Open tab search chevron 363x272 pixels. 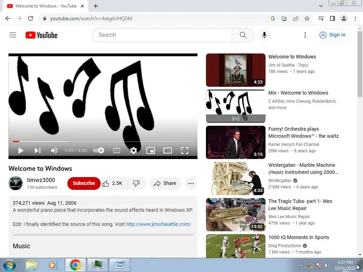tap(320, 6)
